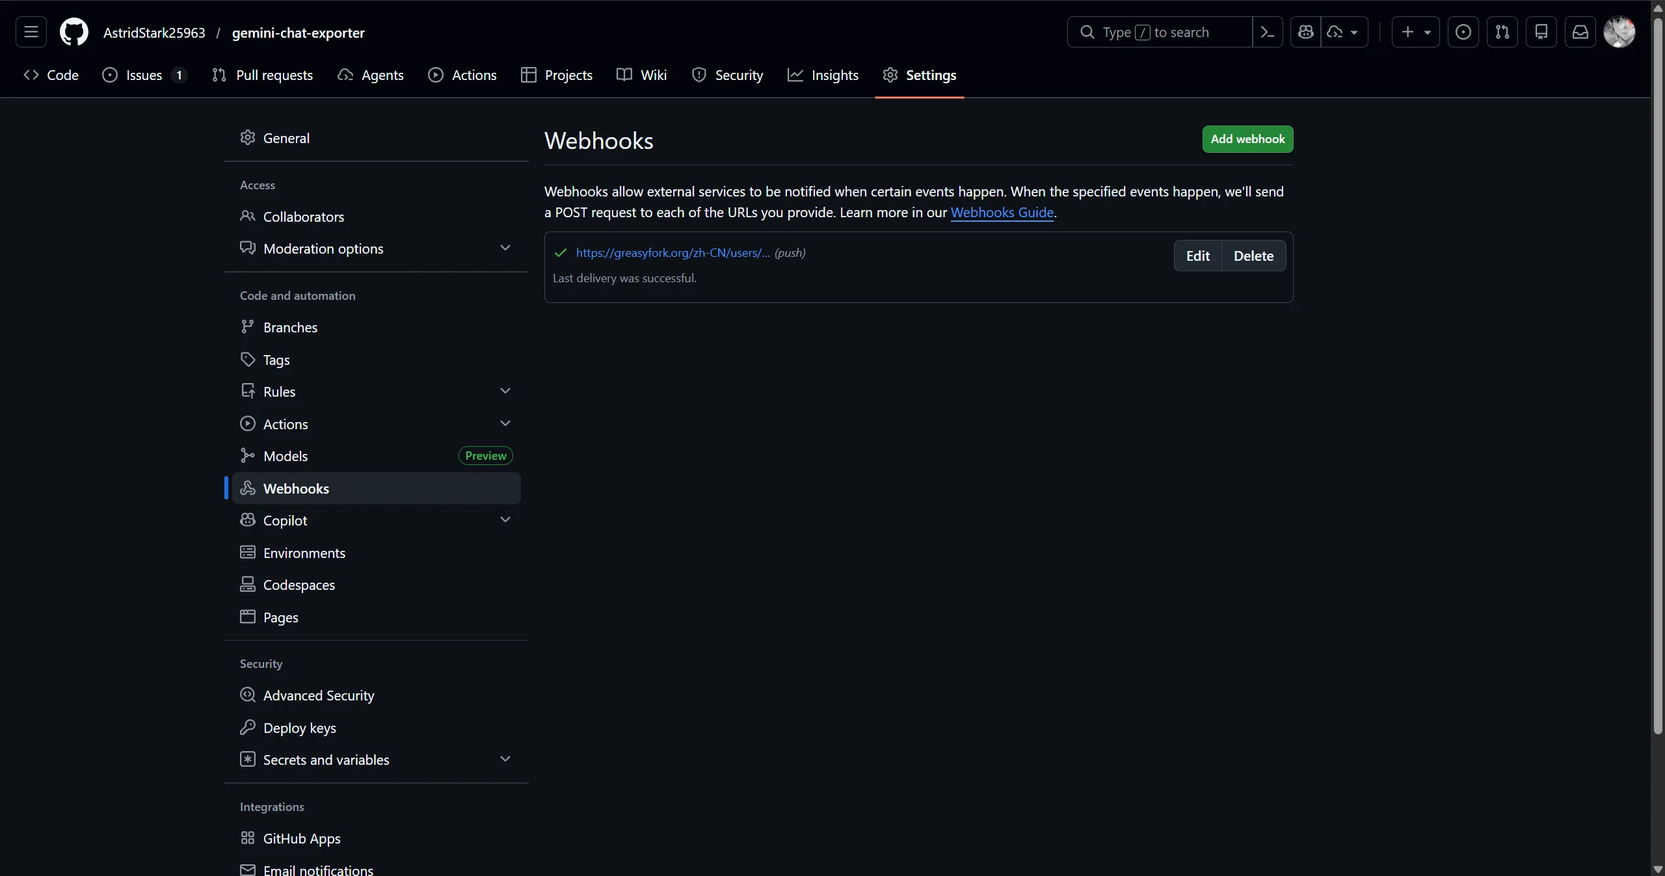1665x876 pixels.
Task: Click the Add webhook button
Action: [x=1248, y=139]
